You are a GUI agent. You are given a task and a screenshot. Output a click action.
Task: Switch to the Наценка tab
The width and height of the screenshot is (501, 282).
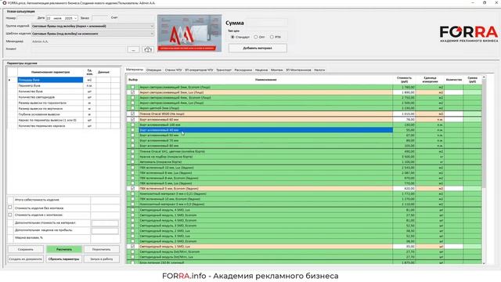[x=261, y=70]
